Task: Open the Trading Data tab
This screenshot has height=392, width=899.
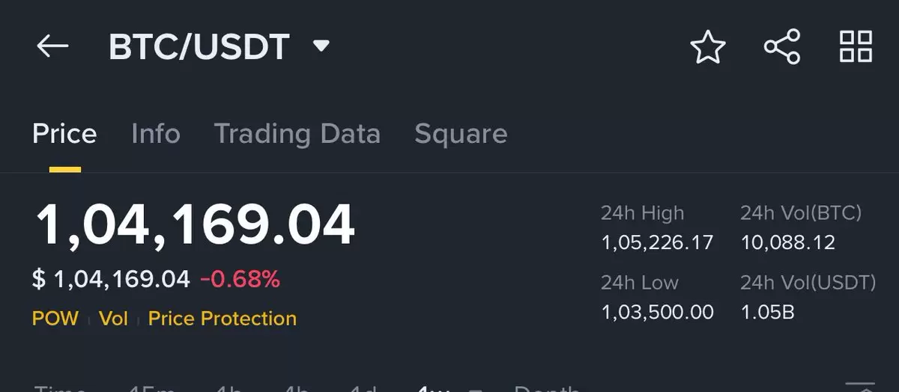Action: pos(297,135)
